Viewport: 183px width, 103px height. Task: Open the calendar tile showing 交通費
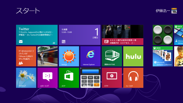(x=79, y=35)
